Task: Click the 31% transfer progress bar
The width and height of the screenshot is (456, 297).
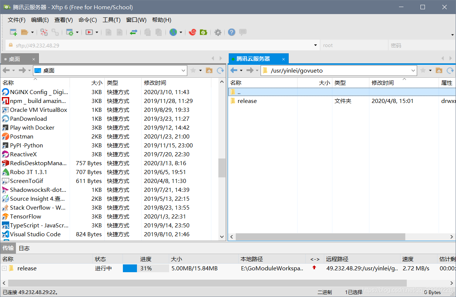Action: coord(146,268)
